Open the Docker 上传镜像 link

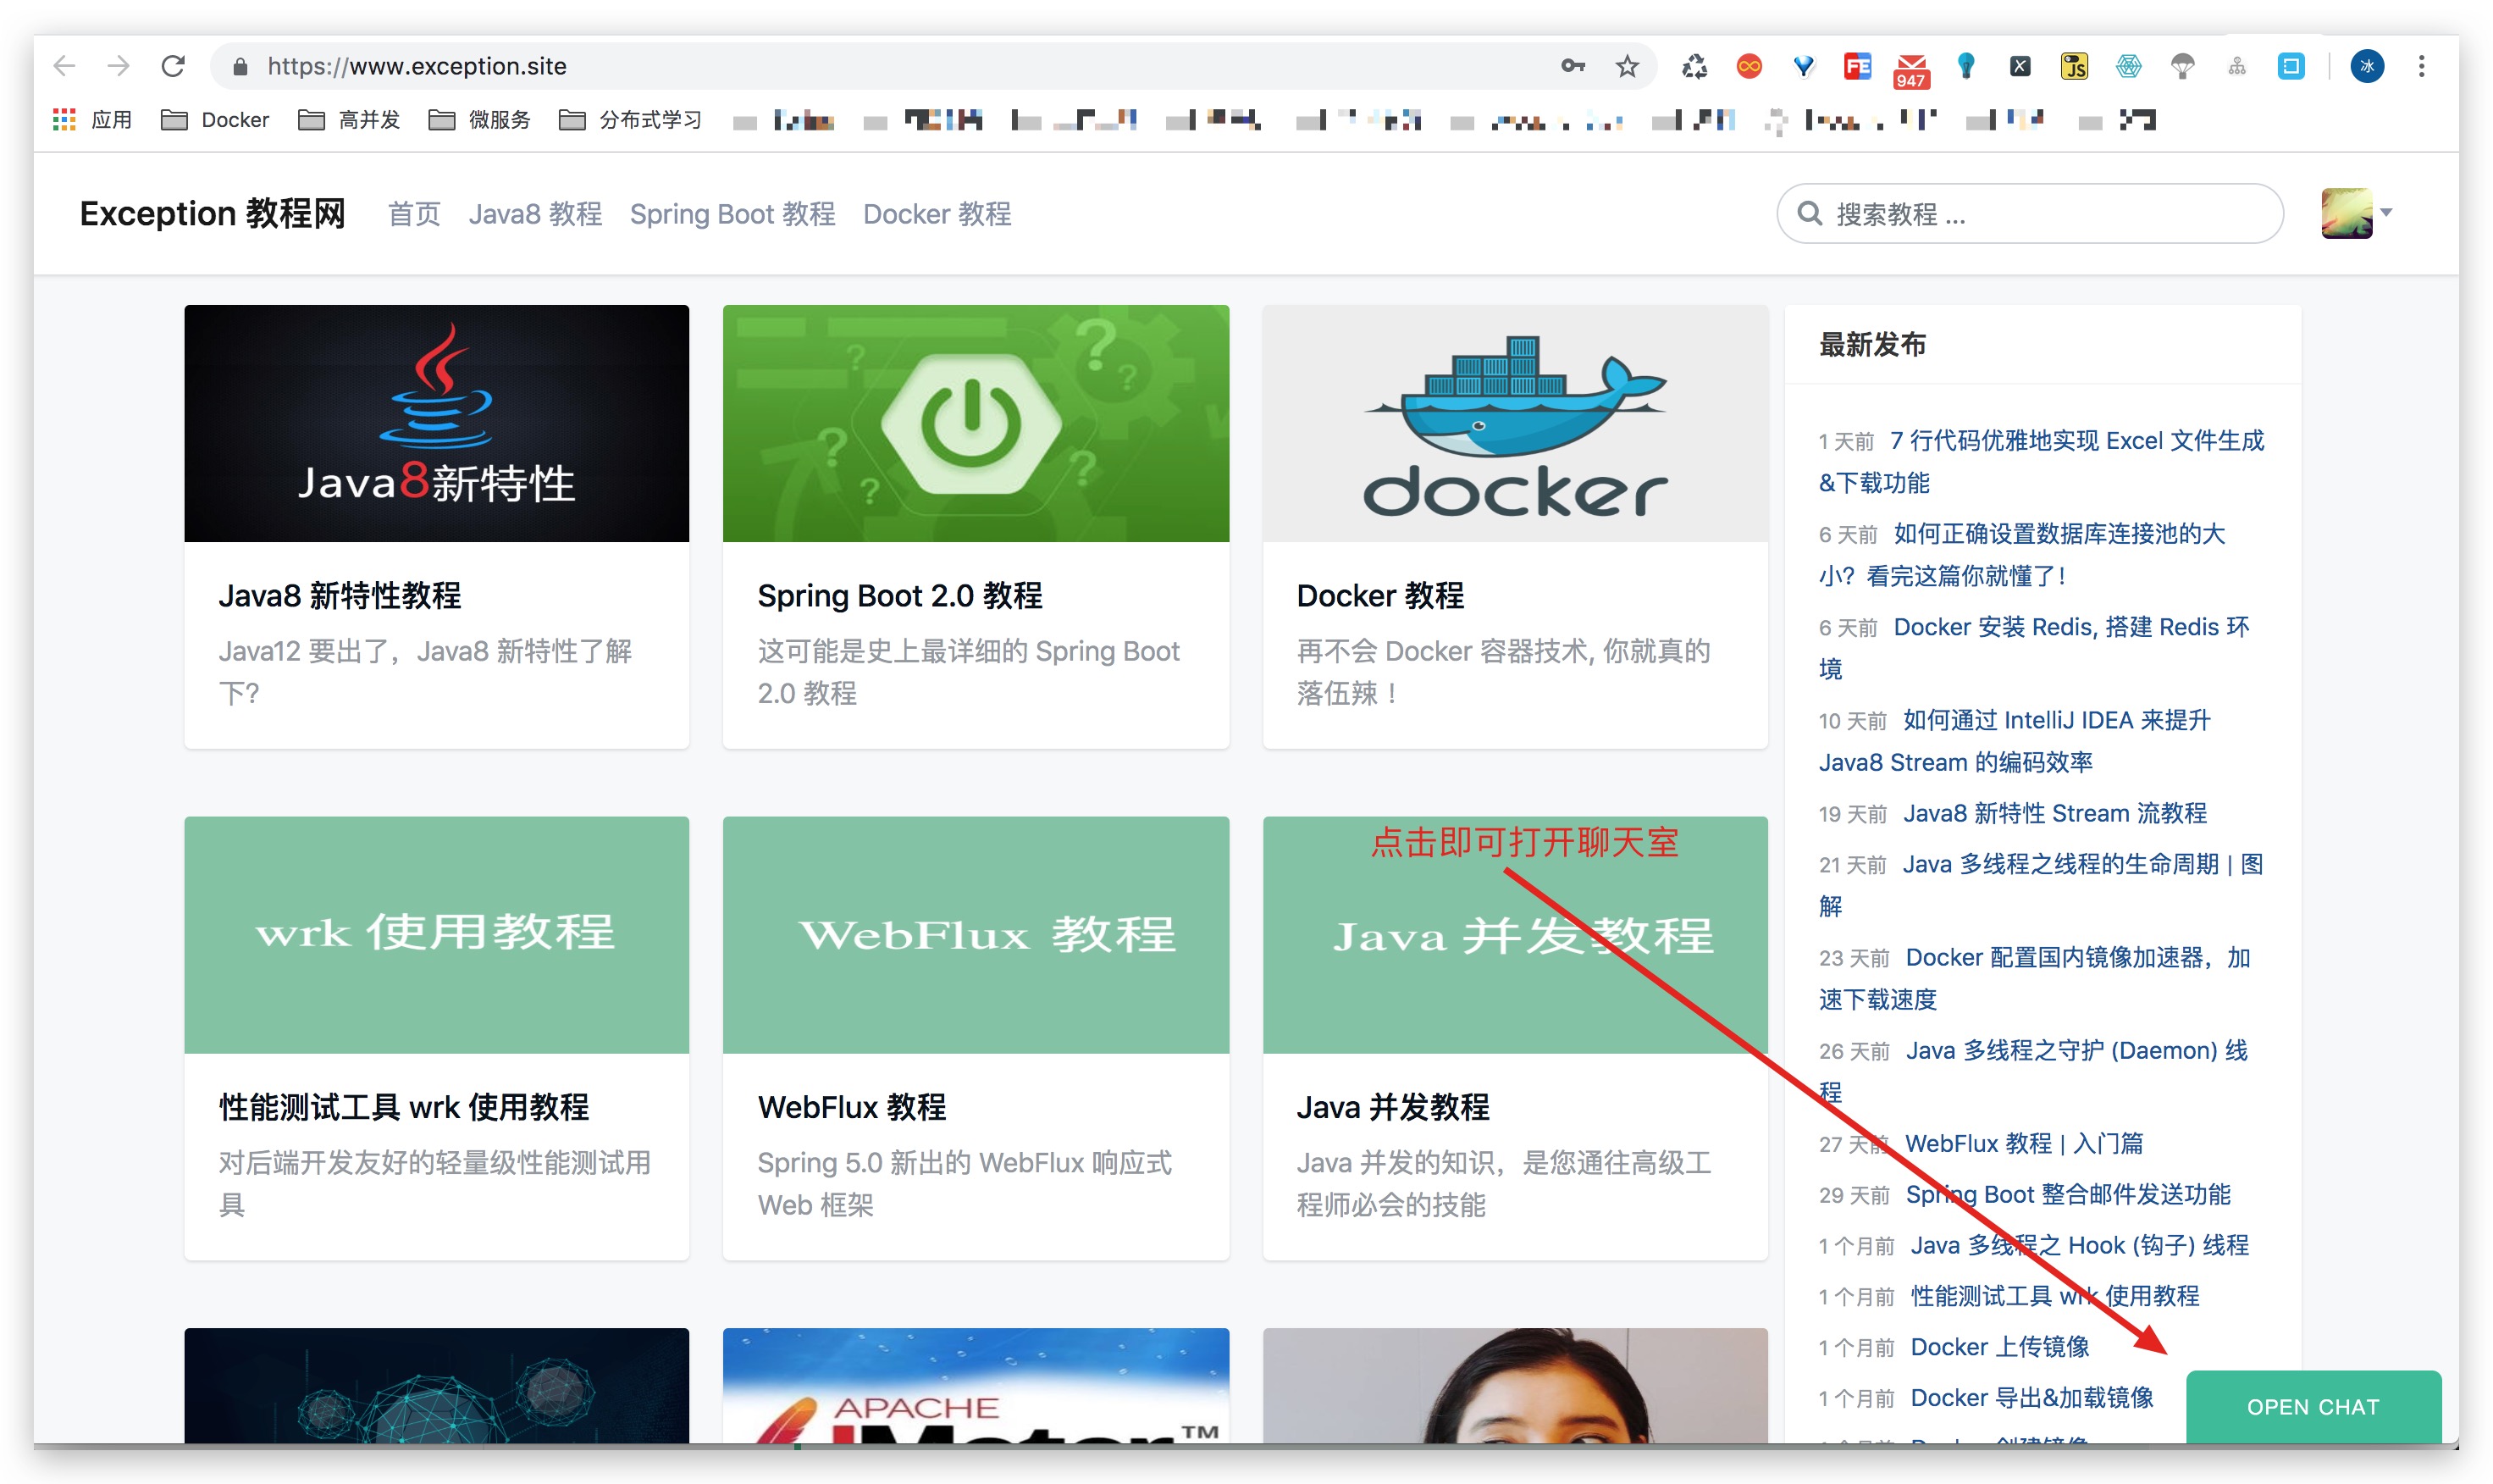(1999, 1346)
